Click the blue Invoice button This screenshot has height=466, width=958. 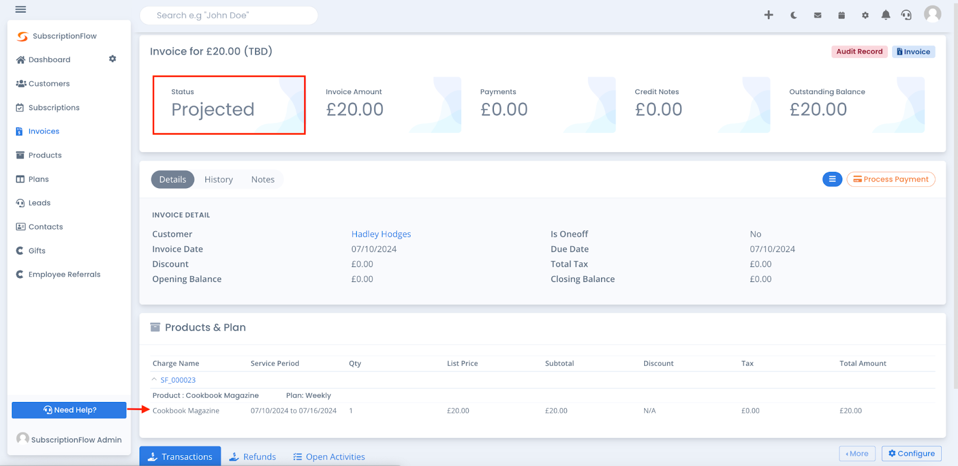(x=914, y=52)
